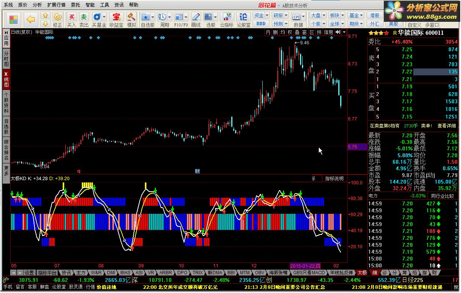
Task: Open the 指标平台 bottom button
Action: click(x=47, y=273)
